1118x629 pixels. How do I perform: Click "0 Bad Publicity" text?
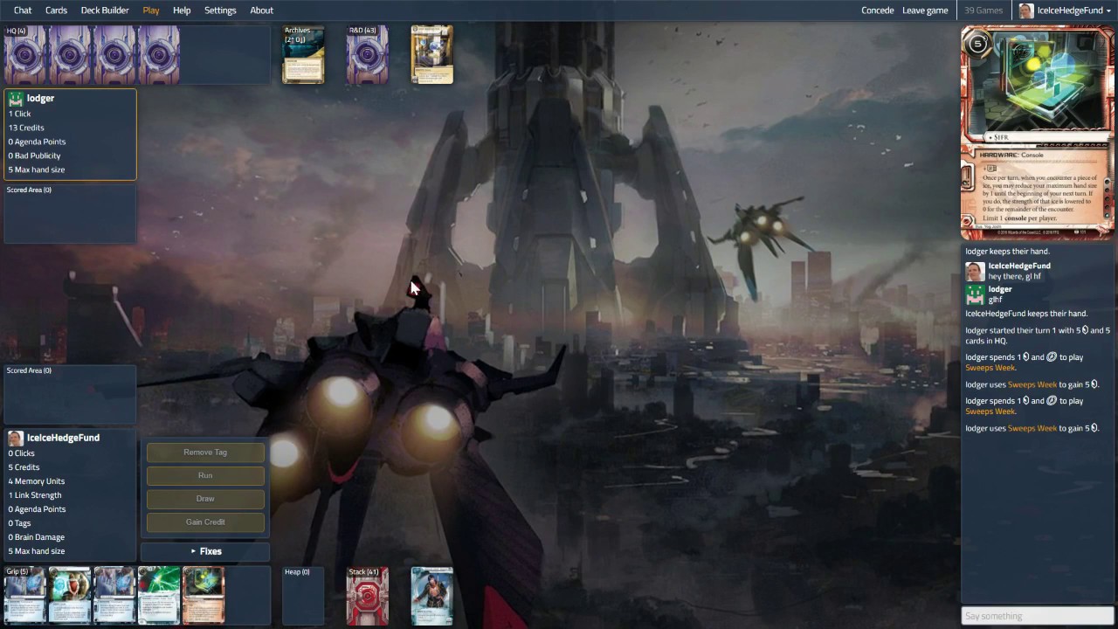point(34,156)
